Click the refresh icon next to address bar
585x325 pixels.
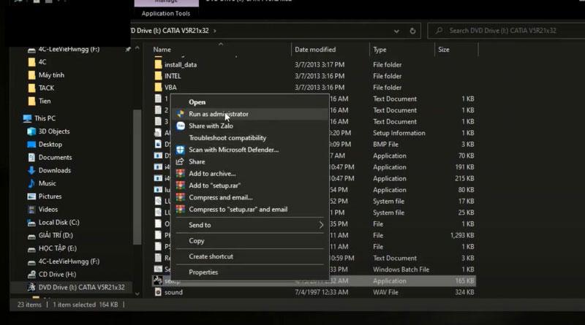click(x=414, y=31)
